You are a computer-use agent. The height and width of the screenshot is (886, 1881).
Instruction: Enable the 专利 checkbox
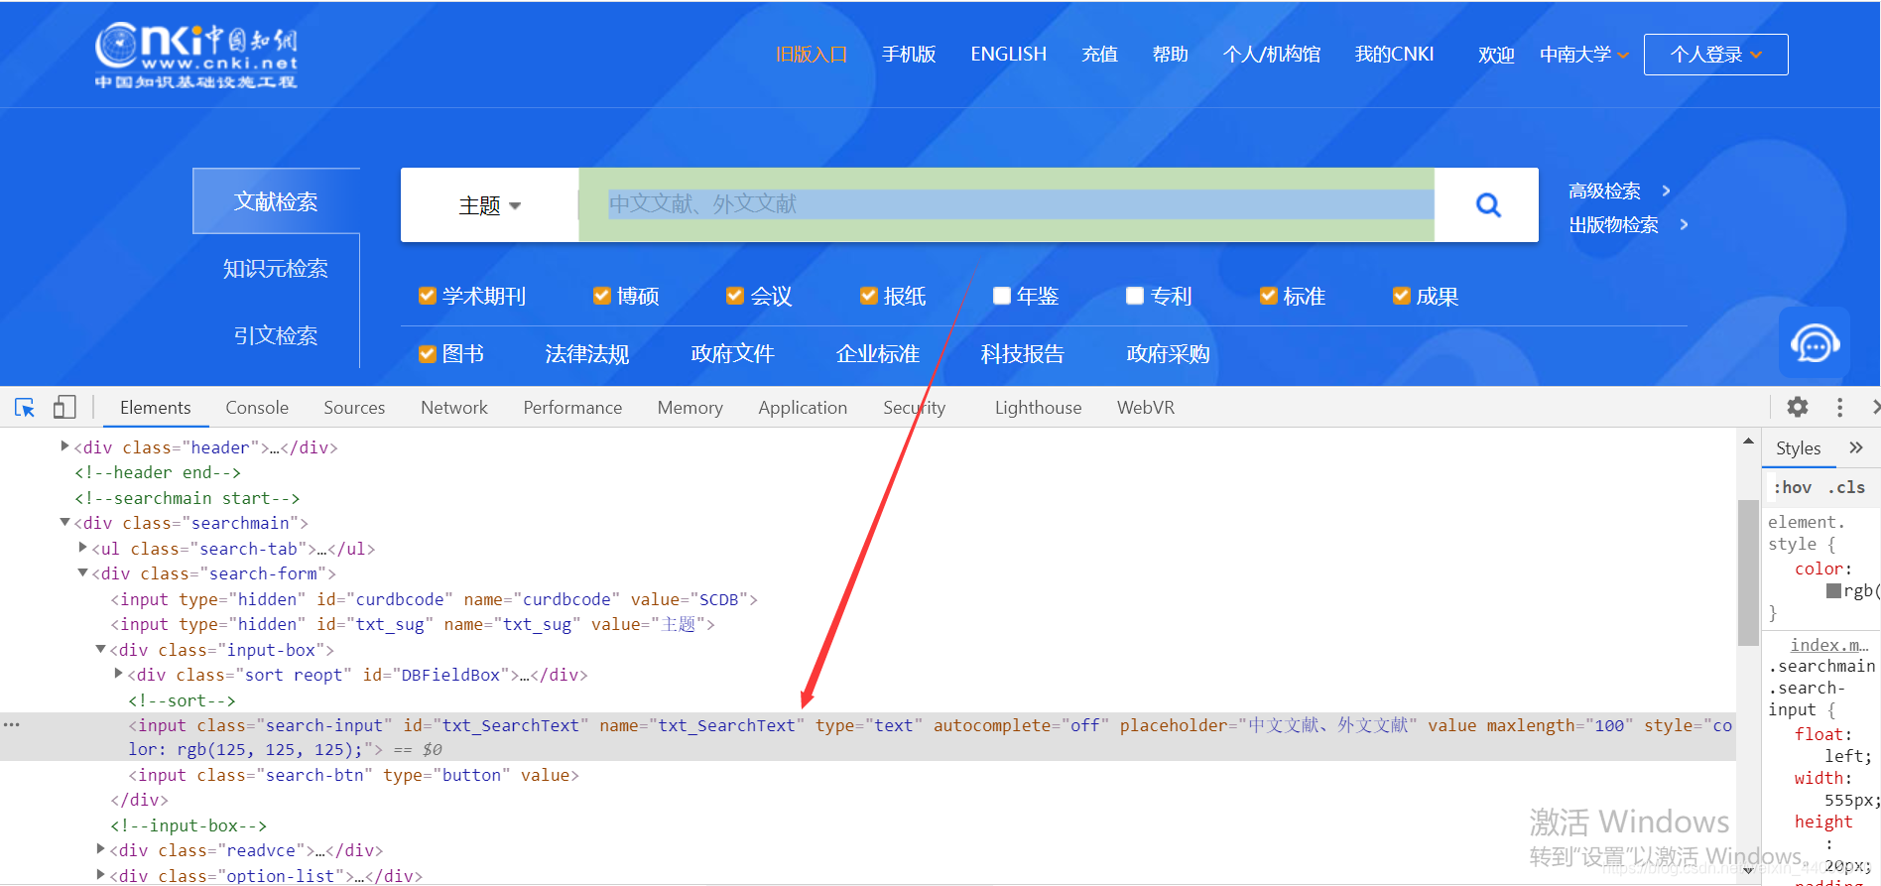[1135, 296]
